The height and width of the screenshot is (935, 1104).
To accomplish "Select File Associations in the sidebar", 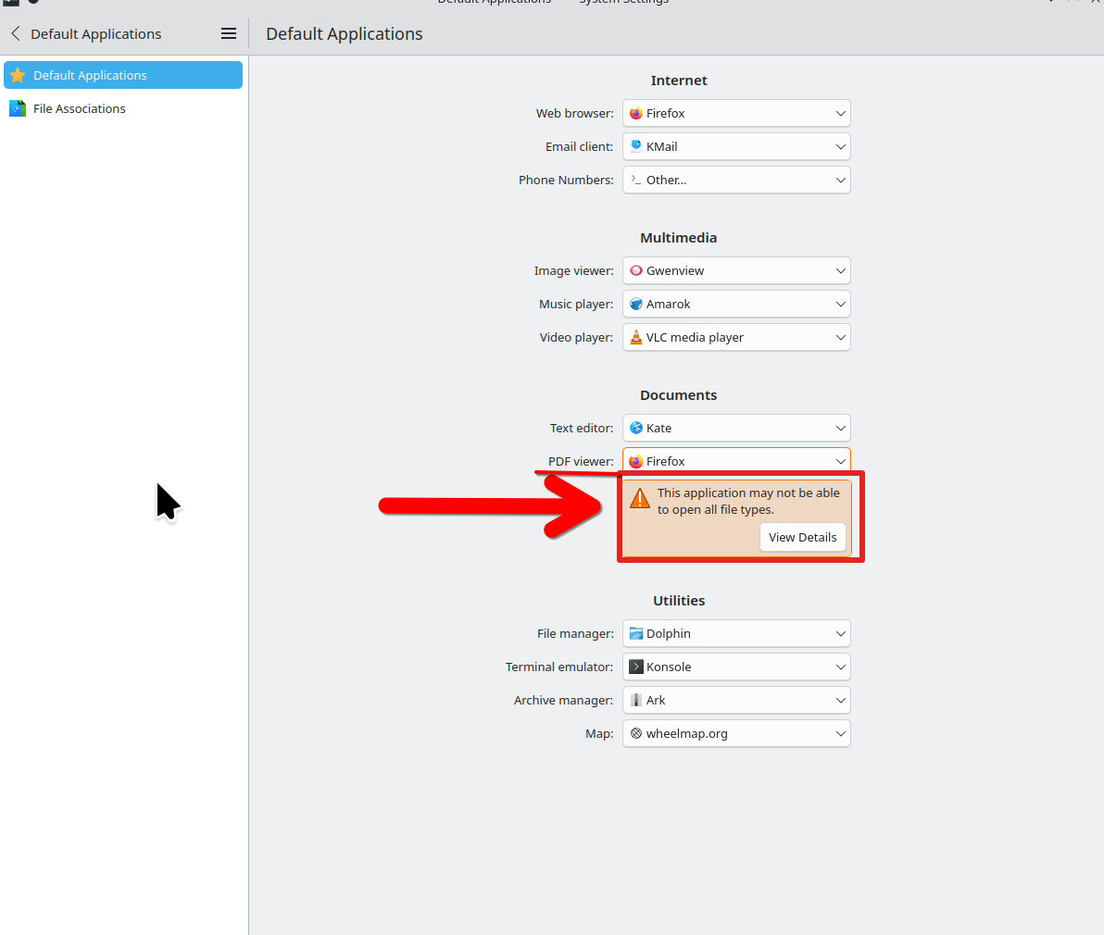I will [x=123, y=108].
